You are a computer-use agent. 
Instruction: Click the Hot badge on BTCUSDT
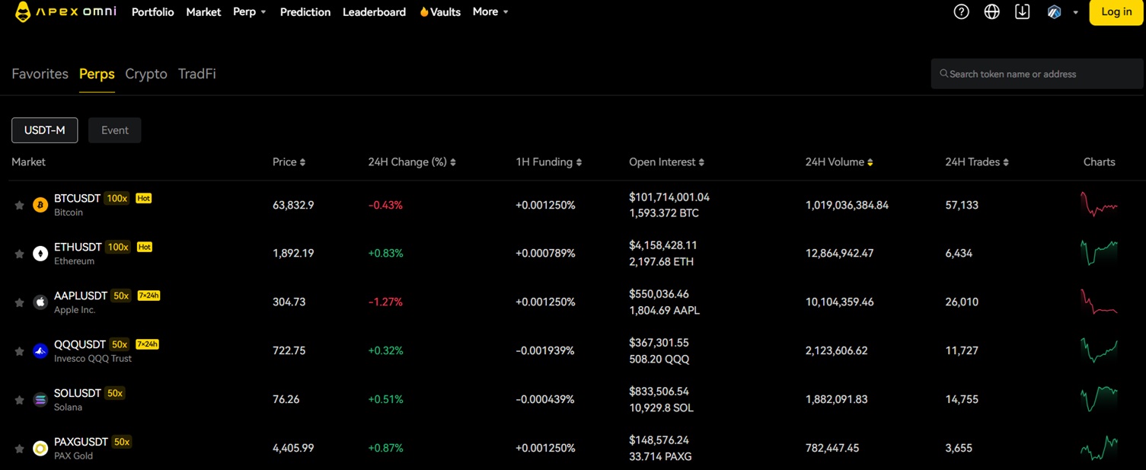click(x=143, y=198)
